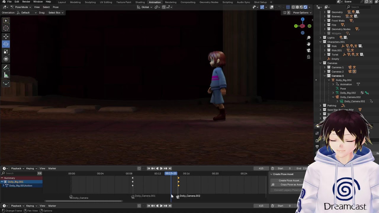
Task: Toggle the X-ray view button
Action: pos(288,7)
